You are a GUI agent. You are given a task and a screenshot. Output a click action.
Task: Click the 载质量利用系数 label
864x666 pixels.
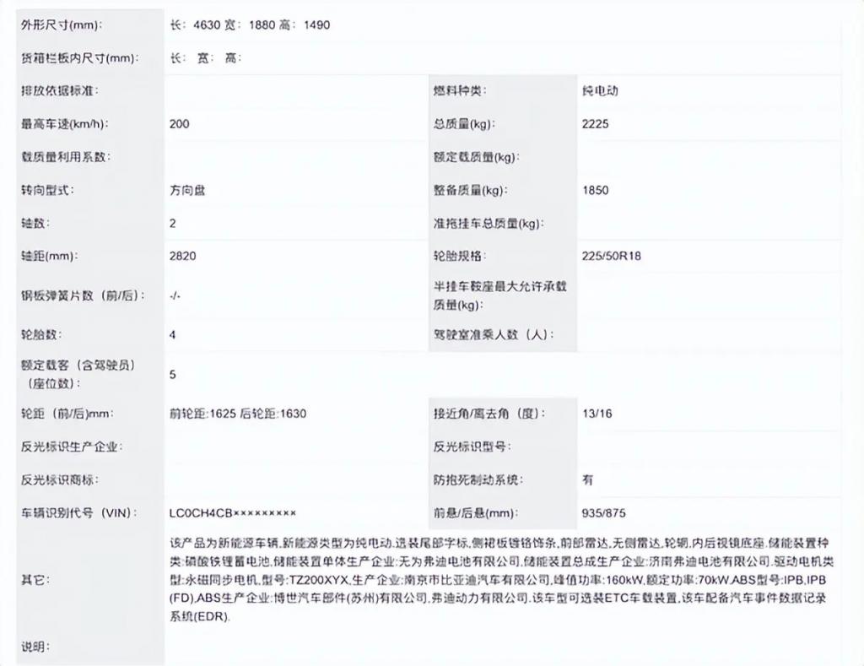(x=66, y=157)
